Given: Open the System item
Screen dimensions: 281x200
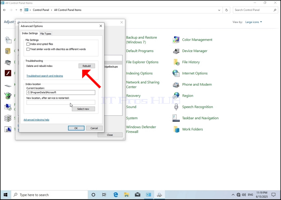Looking at the screenshot, I should point(132,118).
